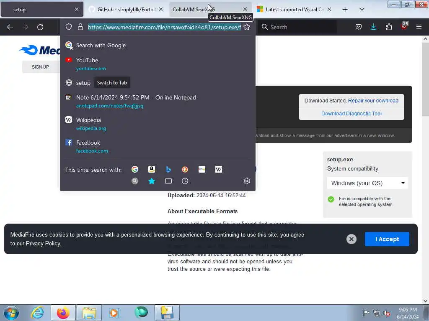The height and width of the screenshot is (321, 429).
Task: Follow the Repair your download link
Action: tap(373, 100)
